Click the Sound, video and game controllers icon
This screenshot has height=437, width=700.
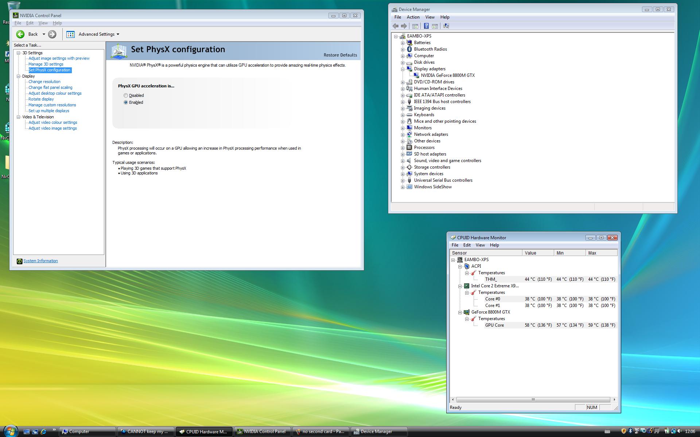point(409,161)
